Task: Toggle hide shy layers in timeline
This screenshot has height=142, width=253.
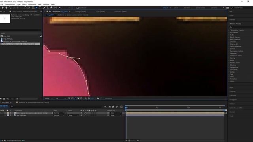Action: pos(110,106)
